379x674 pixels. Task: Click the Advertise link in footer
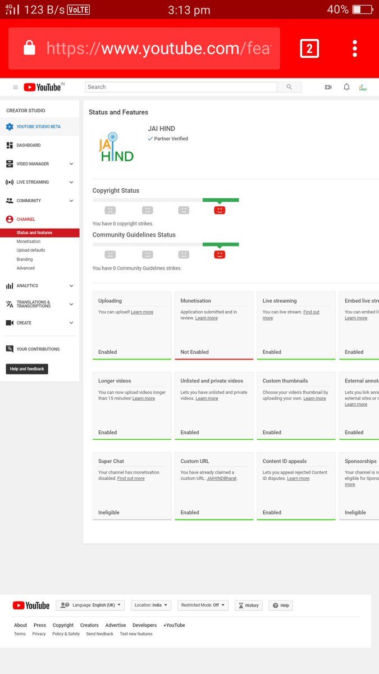116,625
